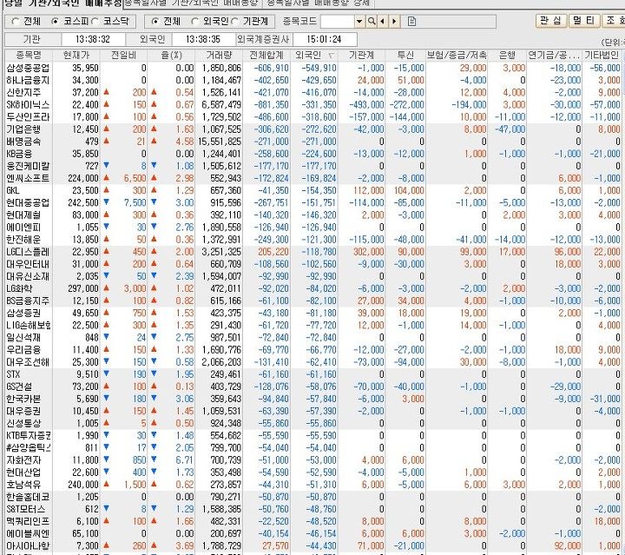Select the 호남석유 row name

[x=23, y=485]
